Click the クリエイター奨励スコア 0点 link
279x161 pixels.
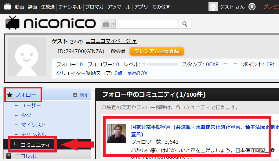(x=118, y=73)
